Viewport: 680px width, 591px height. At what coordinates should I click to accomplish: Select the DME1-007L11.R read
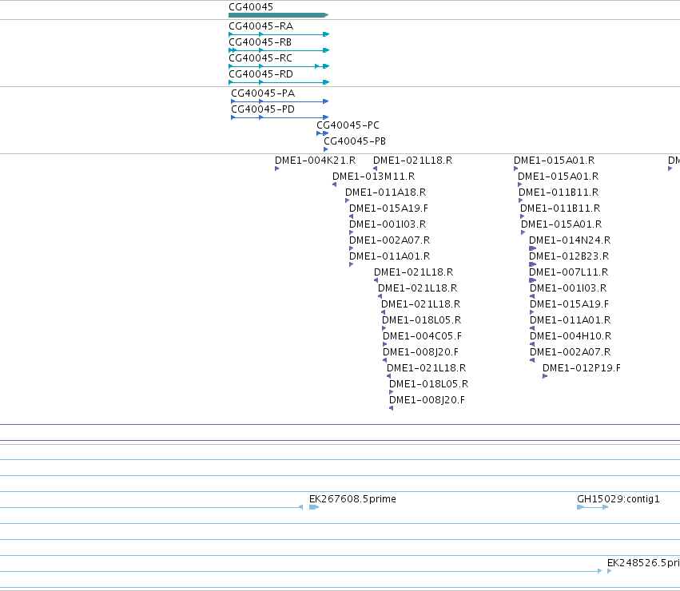tap(532, 280)
